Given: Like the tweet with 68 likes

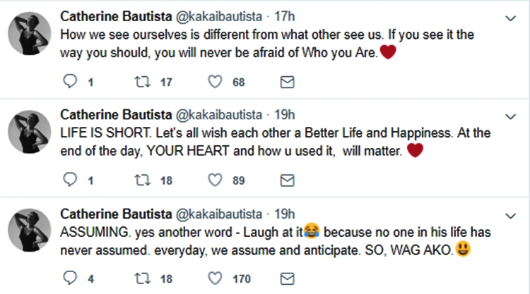Looking at the screenshot, I should tap(216, 82).
